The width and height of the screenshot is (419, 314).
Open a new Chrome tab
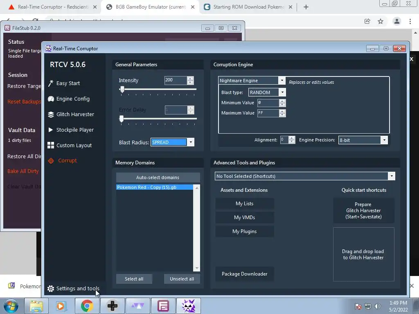(x=306, y=7)
